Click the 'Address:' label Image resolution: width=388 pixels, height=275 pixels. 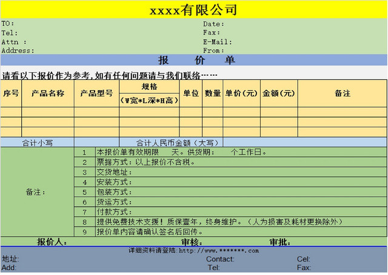click(18, 50)
